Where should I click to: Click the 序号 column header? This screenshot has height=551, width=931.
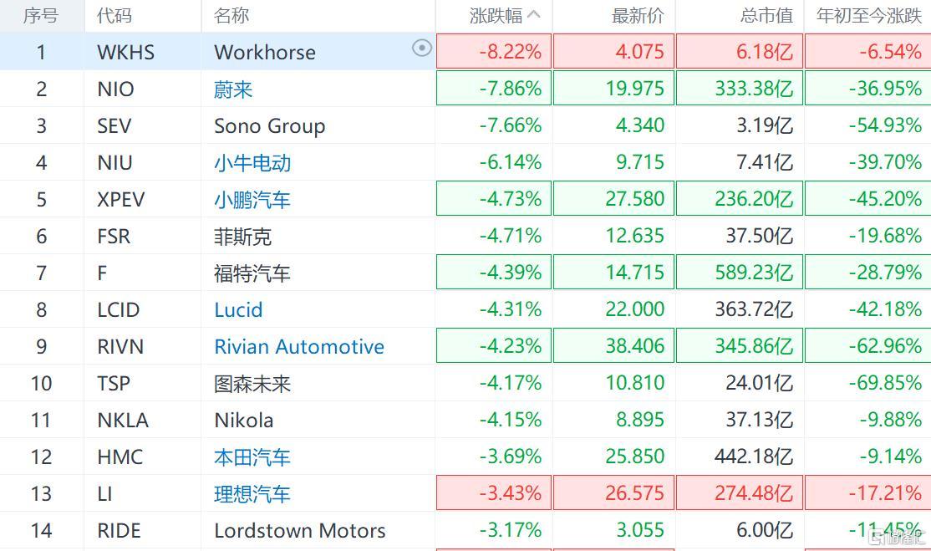tap(40, 15)
